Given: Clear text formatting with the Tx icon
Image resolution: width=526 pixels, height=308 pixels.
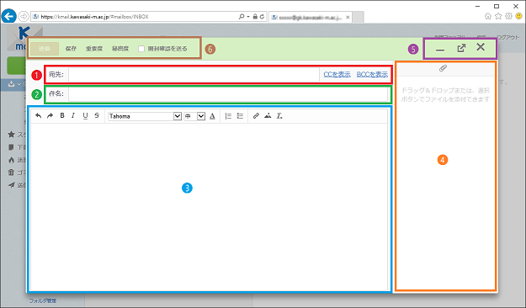Looking at the screenshot, I should [x=279, y=116].
